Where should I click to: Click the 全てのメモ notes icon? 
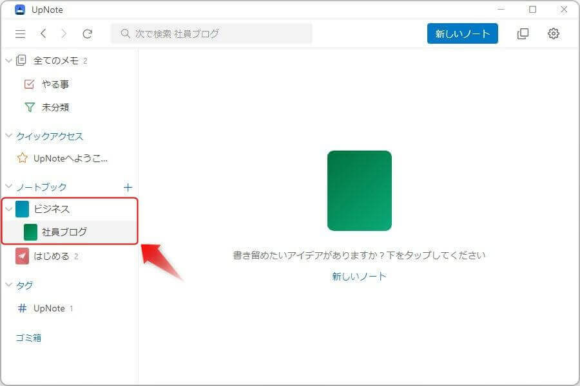21,60
